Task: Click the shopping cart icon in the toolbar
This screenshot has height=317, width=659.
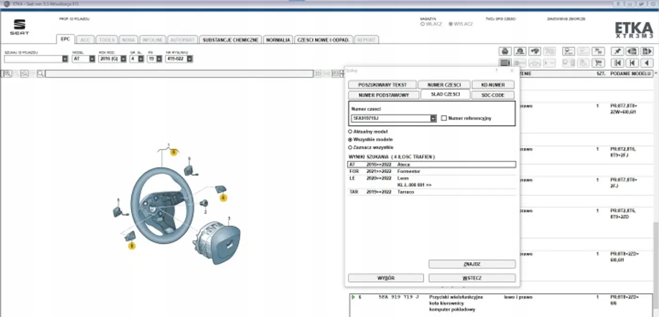Action: (598, 63)
